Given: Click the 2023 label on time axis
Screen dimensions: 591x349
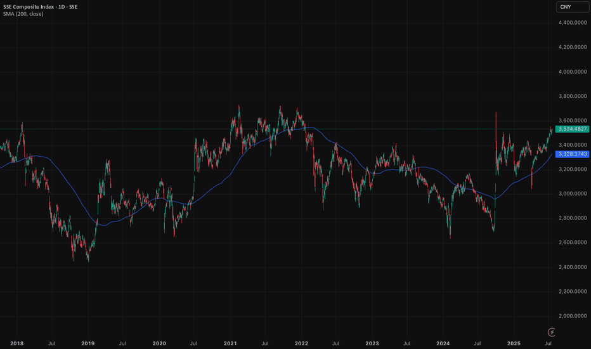Looking at the screenshot, I should 372,343.
